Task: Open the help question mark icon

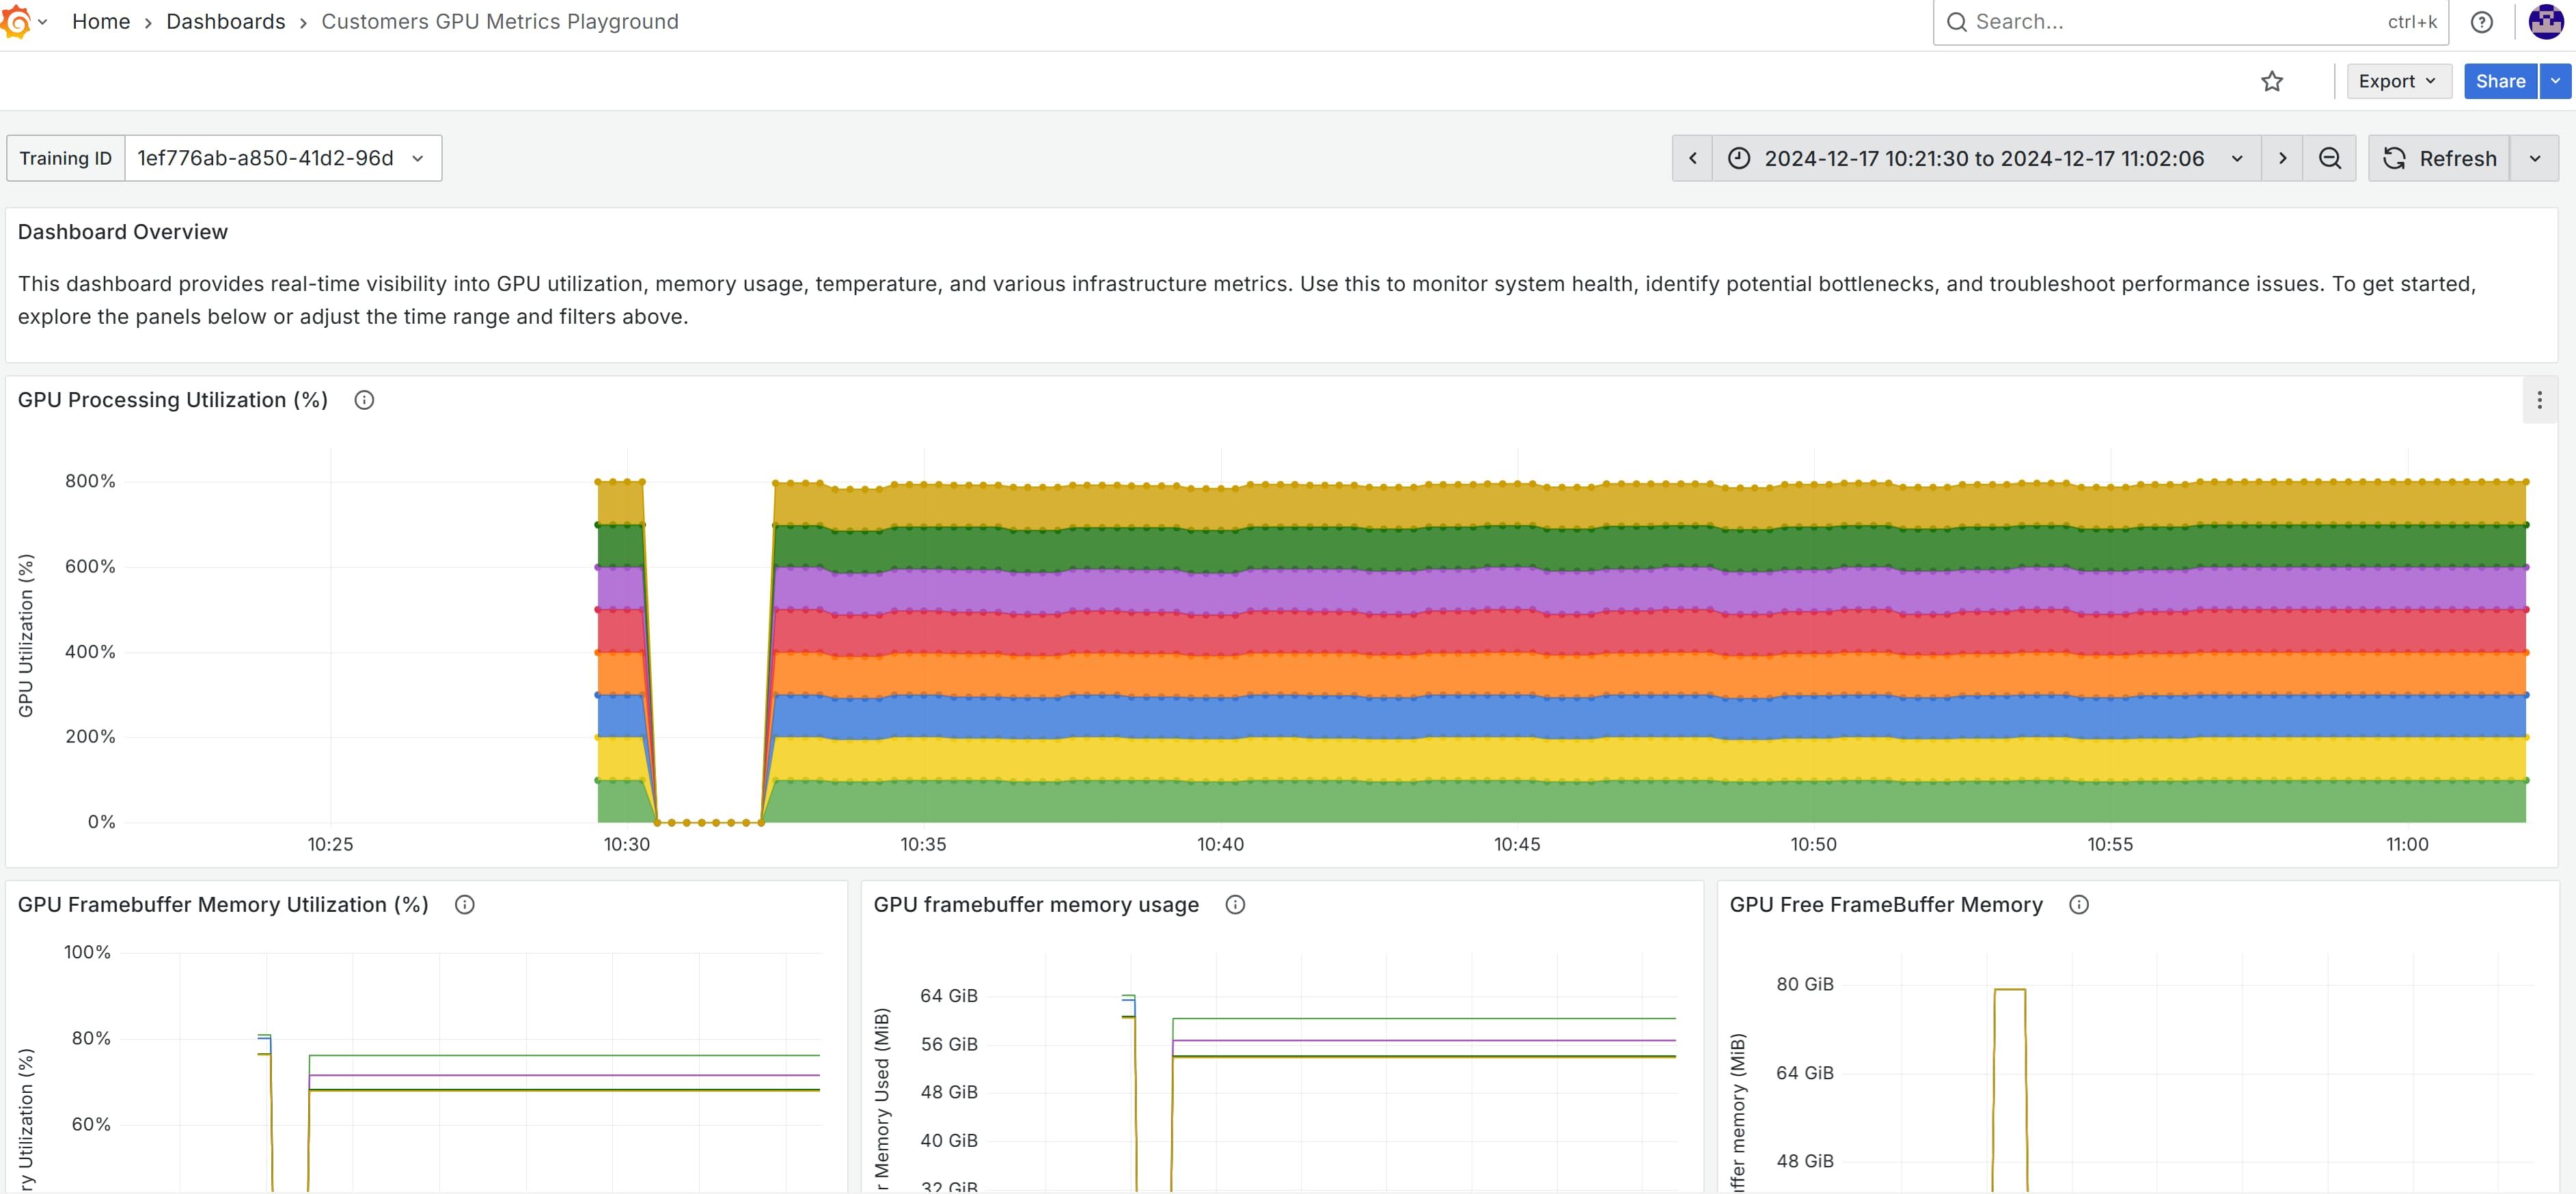Action: click(x=2483, y=21)
